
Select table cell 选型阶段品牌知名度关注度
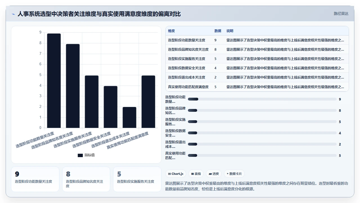[188, 50]
